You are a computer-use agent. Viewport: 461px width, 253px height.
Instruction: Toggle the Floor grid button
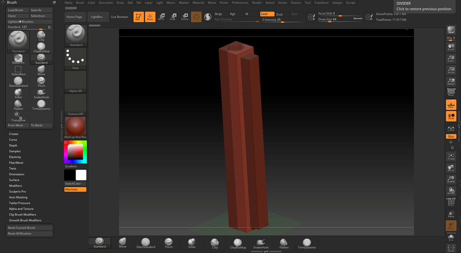coord(451,104)
